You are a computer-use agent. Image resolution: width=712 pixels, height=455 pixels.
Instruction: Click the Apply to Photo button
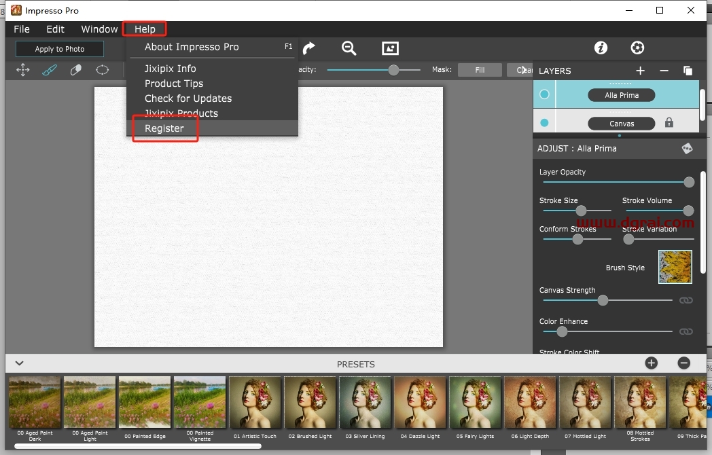60,49
